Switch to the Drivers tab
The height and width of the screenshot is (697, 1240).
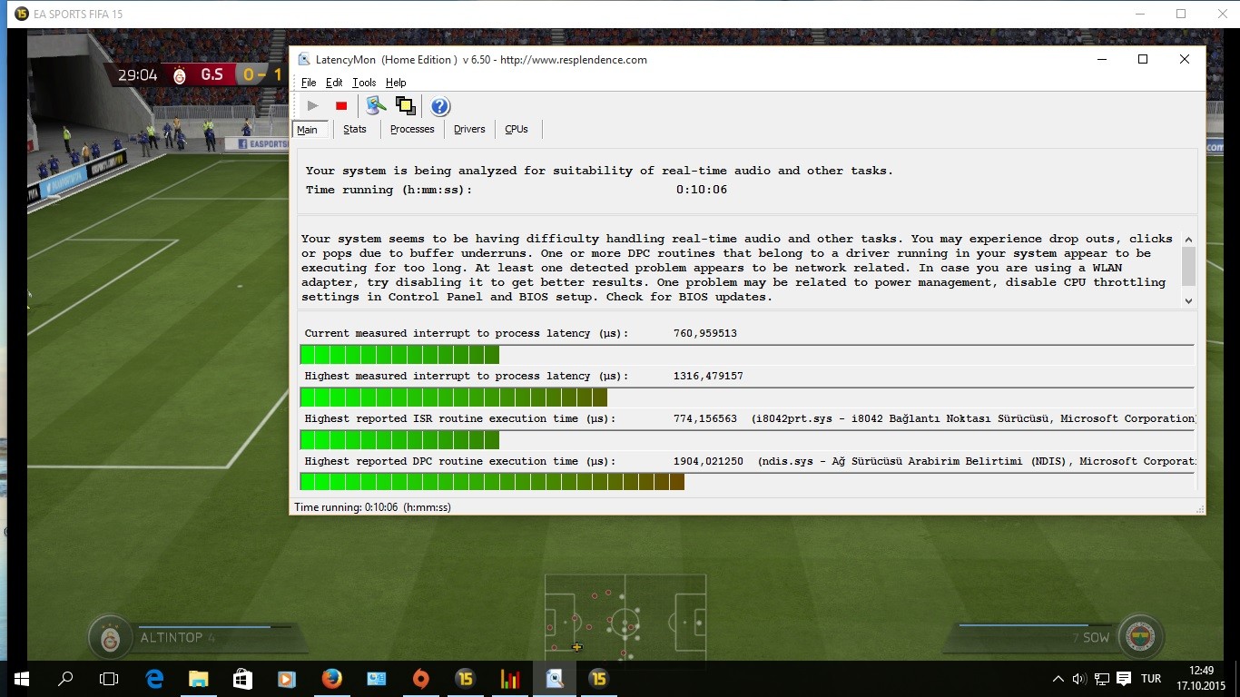pos(469,129)
